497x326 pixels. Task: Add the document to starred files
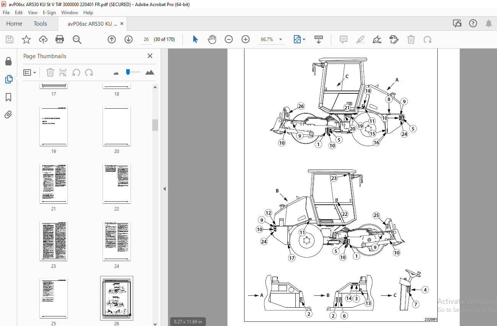(x=26, y=39)
